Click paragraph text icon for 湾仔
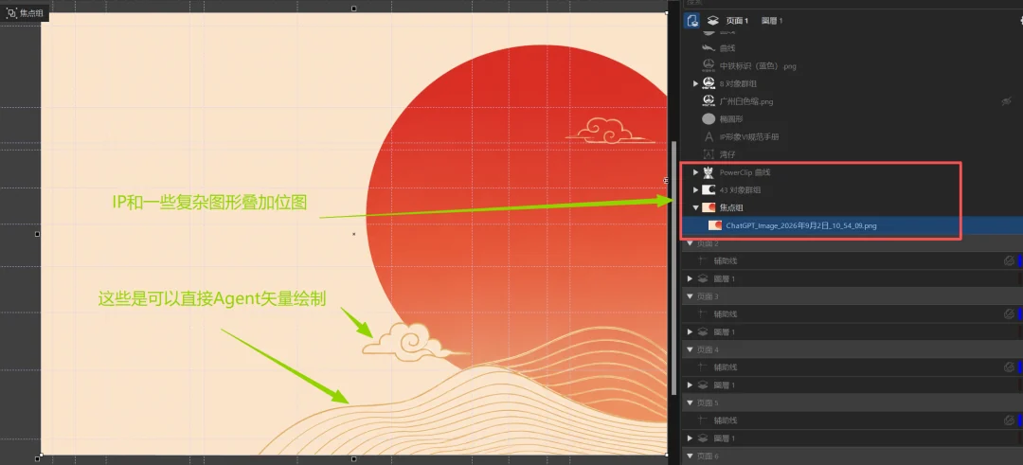This screenshot has height=465, width=1023. (x=709, y=154)
